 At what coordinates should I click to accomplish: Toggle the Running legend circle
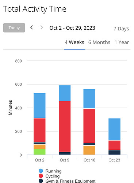41,171
